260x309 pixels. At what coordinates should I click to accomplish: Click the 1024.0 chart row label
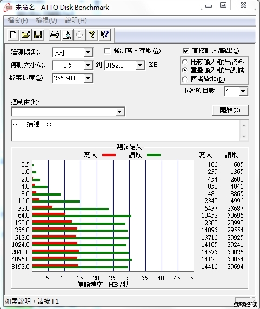[x=21, y=245]
